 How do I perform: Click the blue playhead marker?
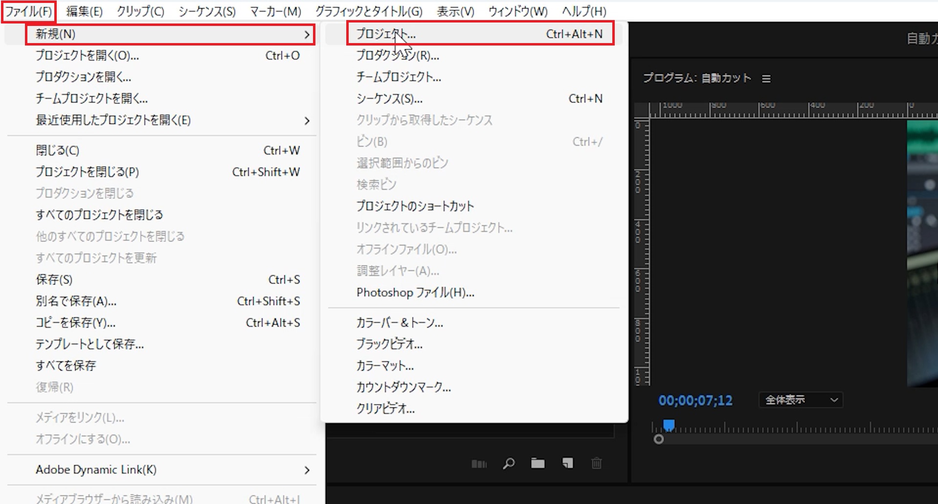click(x=669, y=425)
